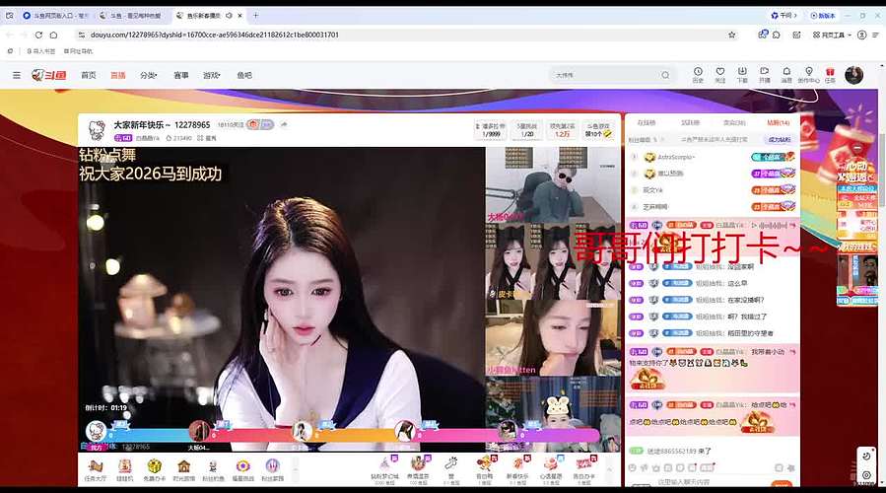Image resolution: width=886 pixels, height=493 pixels.
Task: Expand the 游戏 dropdown in the nav
Action: click(211, 75)
